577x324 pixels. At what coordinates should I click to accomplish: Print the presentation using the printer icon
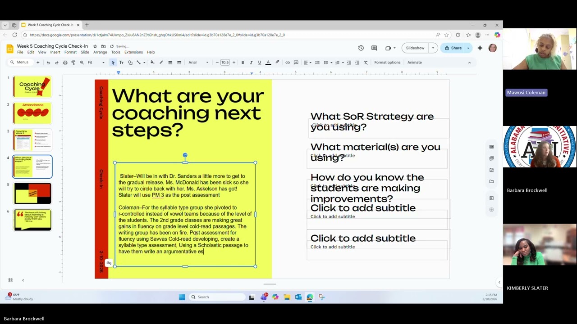(x=65, y=63)
